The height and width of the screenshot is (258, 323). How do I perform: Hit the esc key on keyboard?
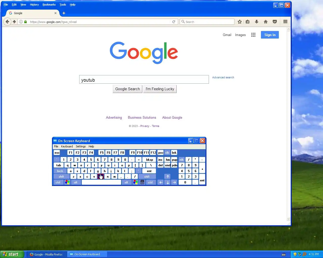[57, 152]
